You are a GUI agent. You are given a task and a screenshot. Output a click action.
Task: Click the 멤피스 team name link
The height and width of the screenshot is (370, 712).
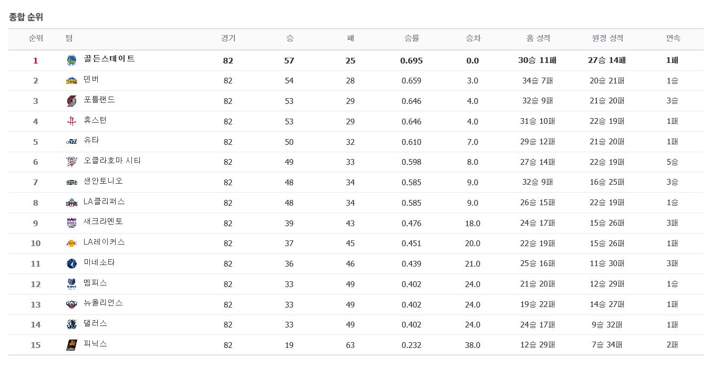coord(95,283)
